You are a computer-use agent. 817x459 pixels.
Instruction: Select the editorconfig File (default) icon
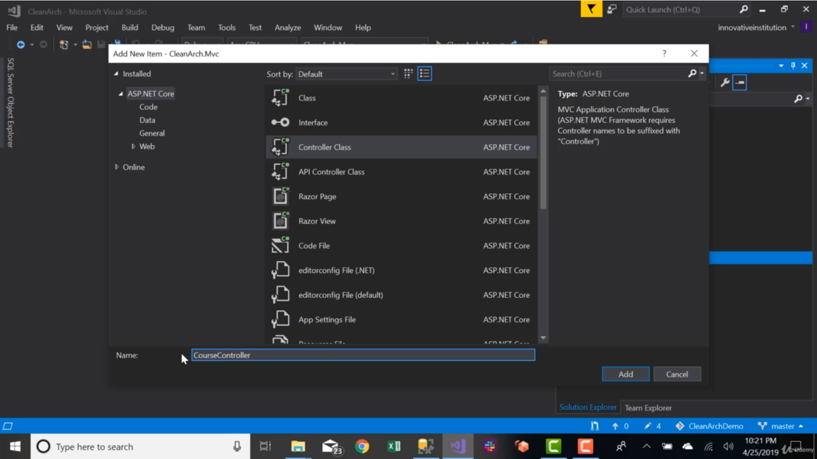click(281, 294)
